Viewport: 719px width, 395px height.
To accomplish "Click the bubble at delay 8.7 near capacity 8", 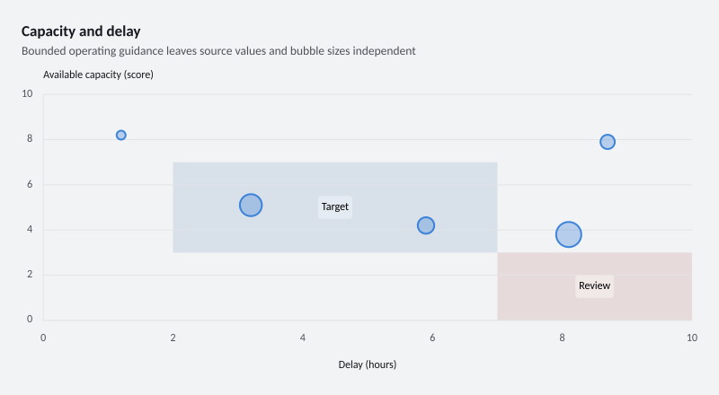I will point(608,142).
